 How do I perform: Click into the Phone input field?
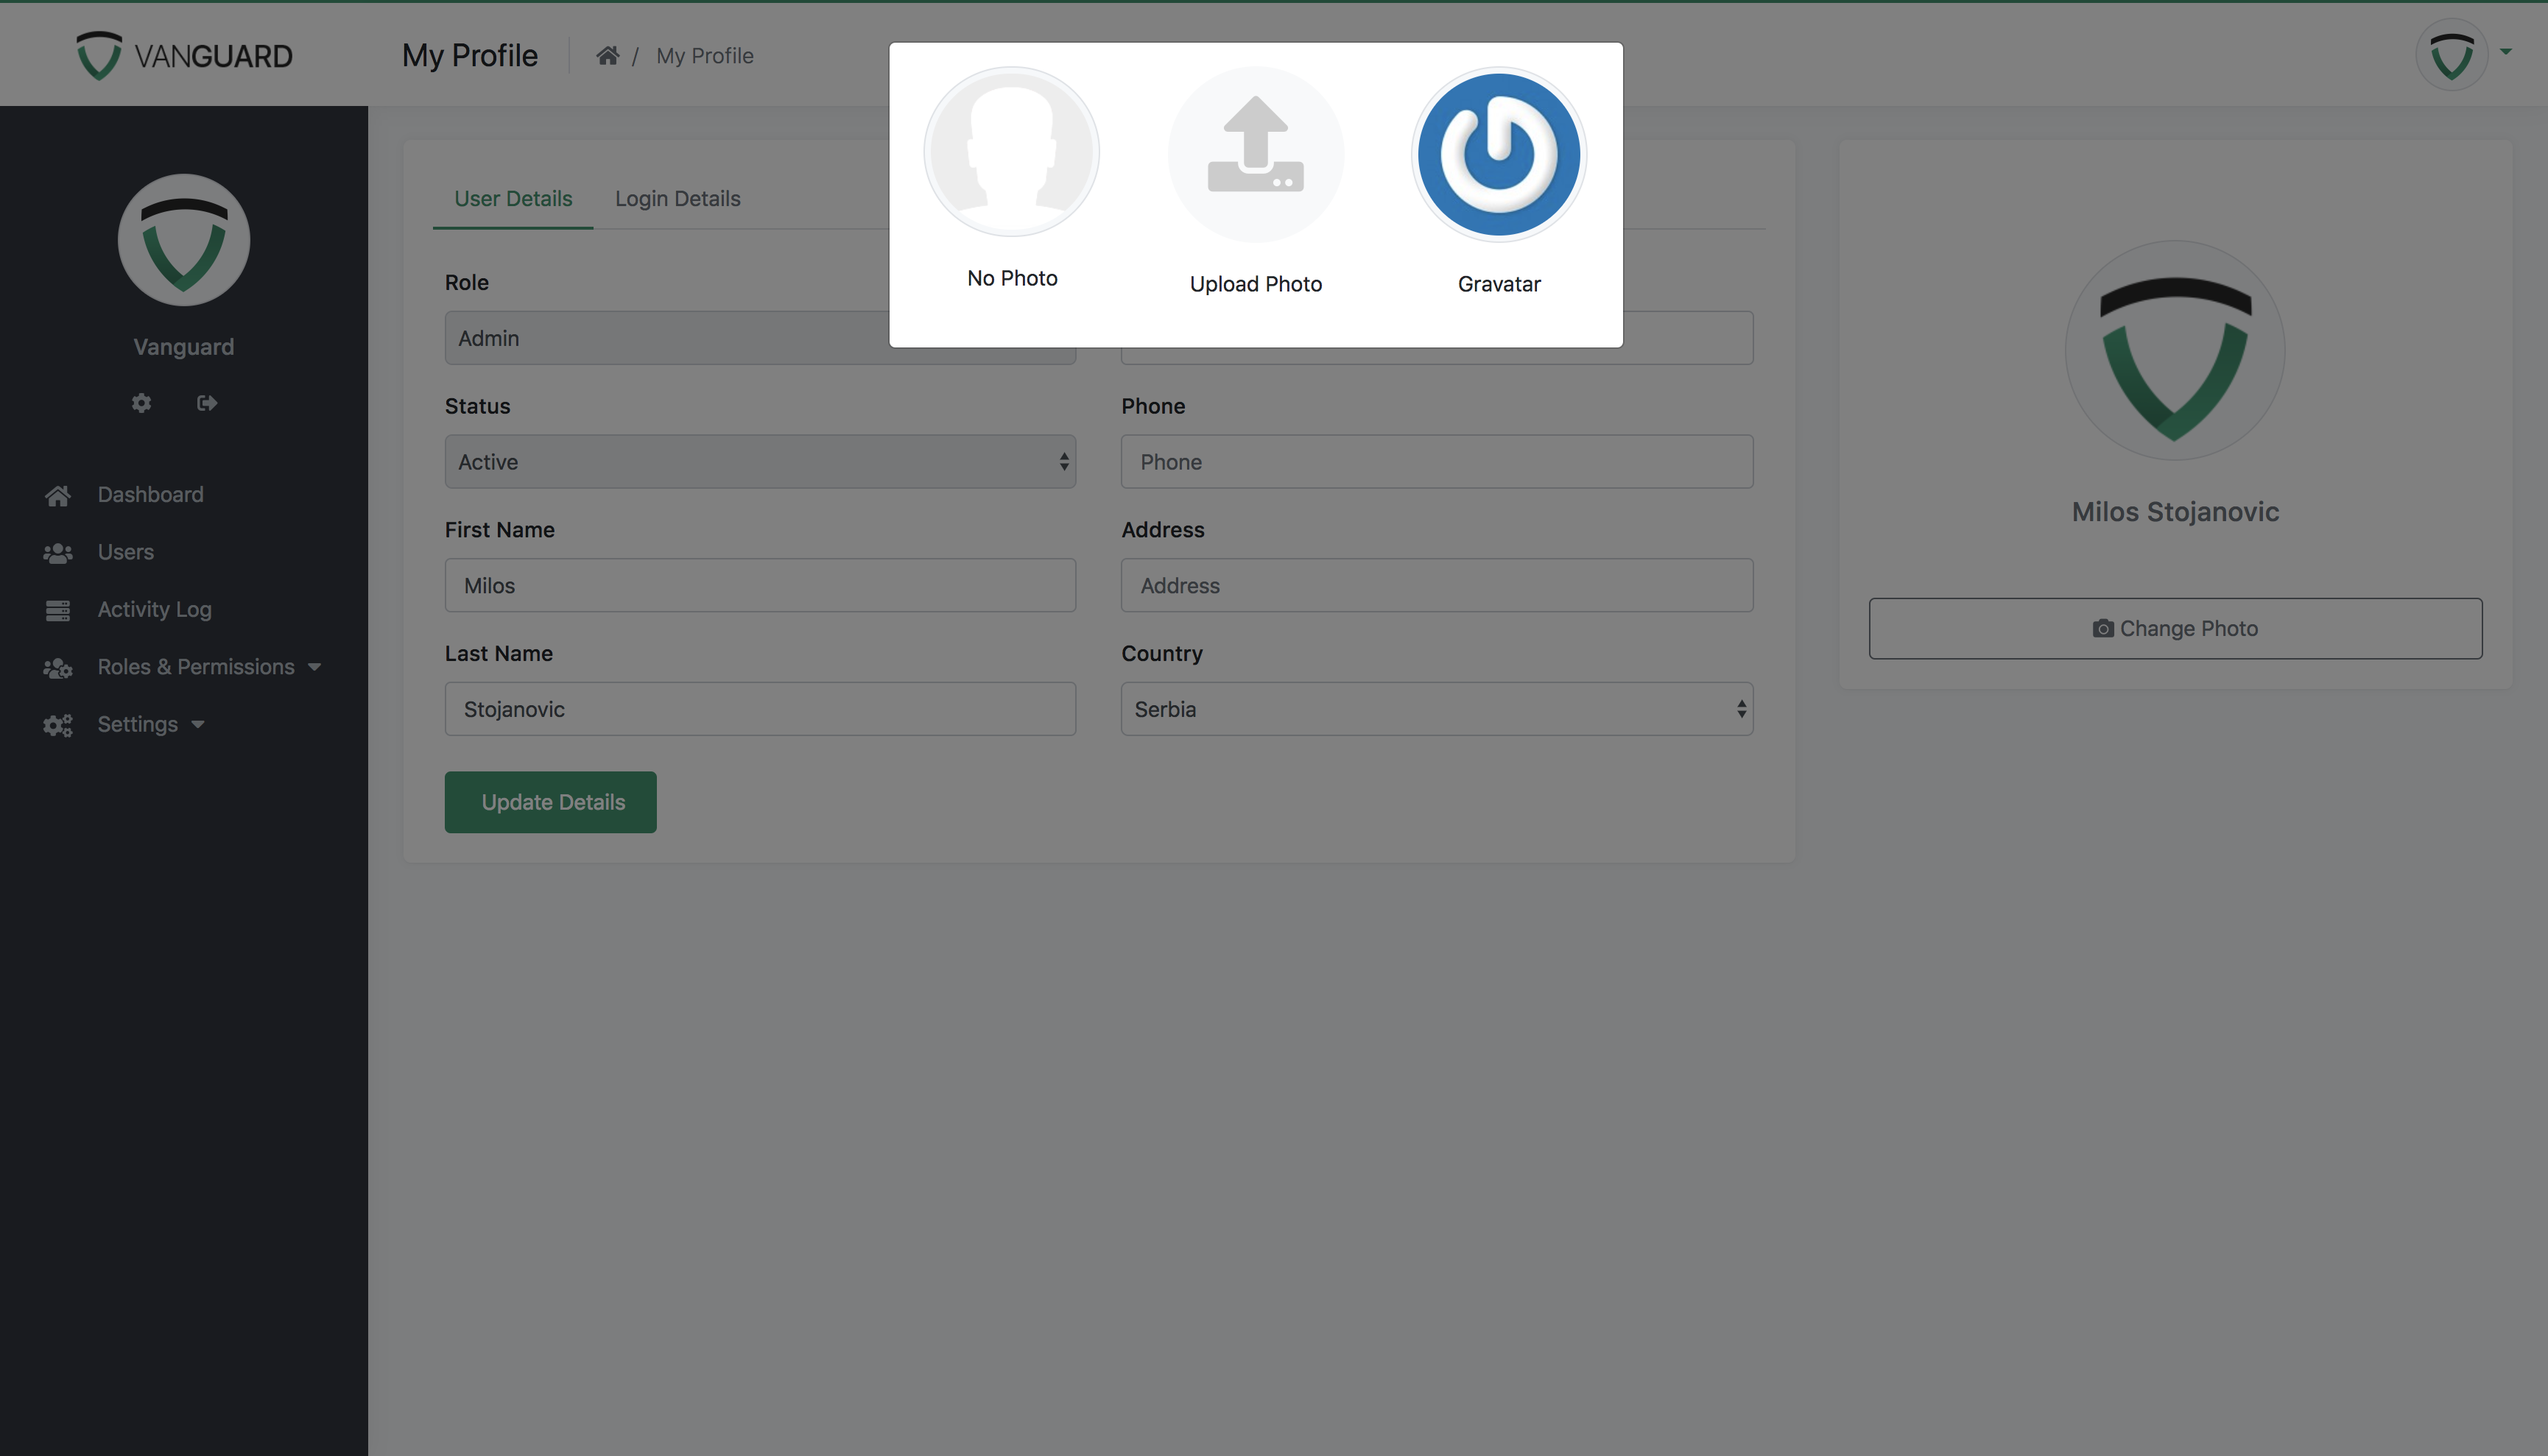click(1437, 461)
